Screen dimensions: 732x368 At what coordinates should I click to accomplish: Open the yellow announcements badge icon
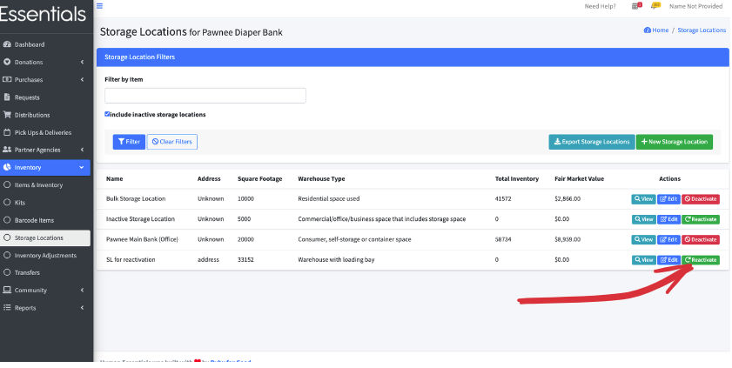click(655, 6)
